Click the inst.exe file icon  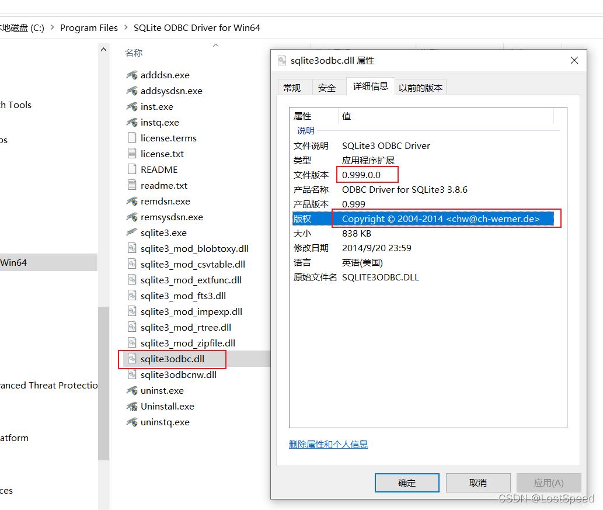(132, 107)
